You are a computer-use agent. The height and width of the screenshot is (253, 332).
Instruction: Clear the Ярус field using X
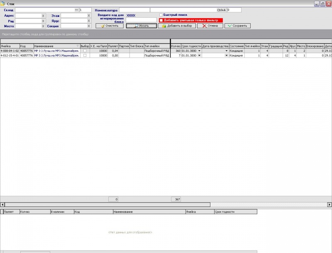[x=88, y=21]
